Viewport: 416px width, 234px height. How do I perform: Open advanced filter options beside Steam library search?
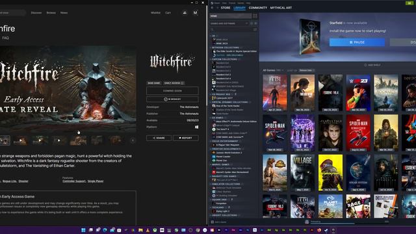255,29
